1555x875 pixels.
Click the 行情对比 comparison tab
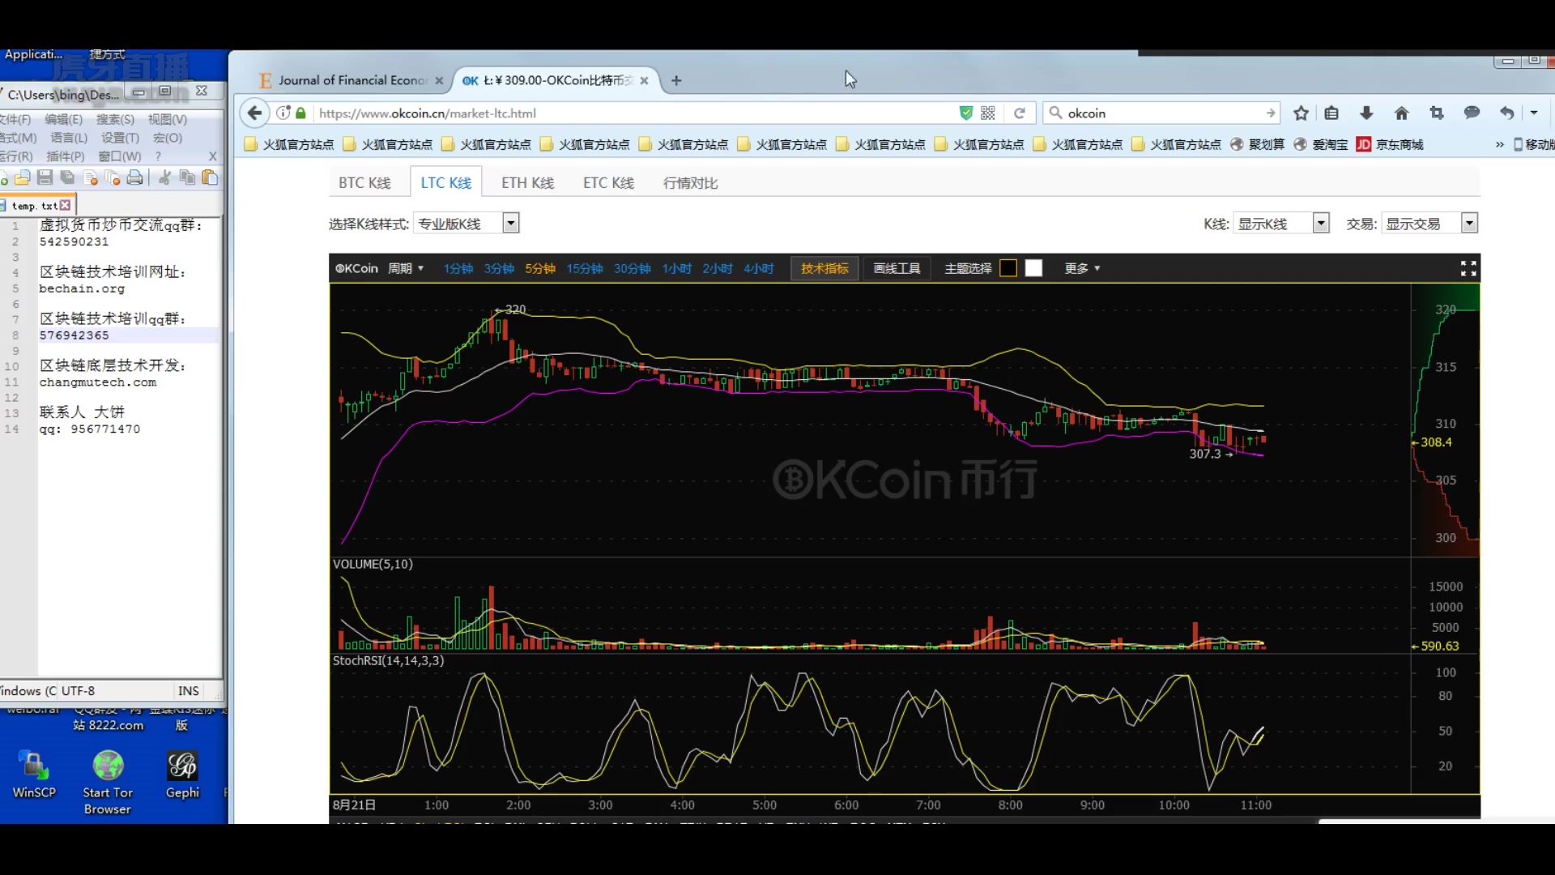(690, 182)
